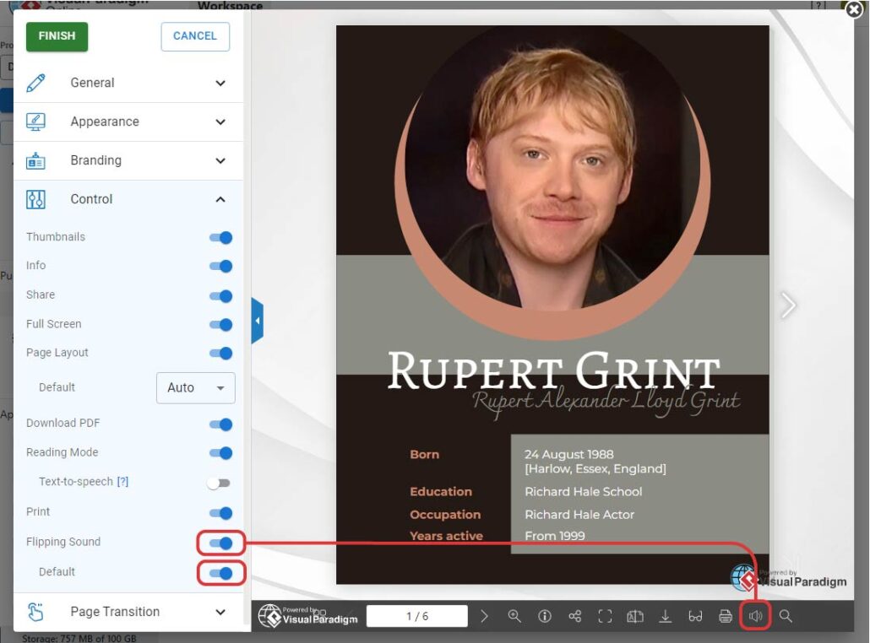The image size is (870, 643).
Task: Click the CANCEL button
Action: (x=195, y=36)
